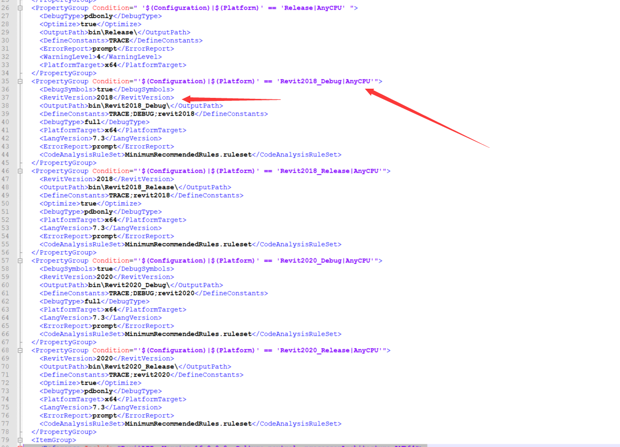Click the PlatformTarget 'x64' on line 41
The height and width of the screenshot is (447, 620).
point(111,130)
